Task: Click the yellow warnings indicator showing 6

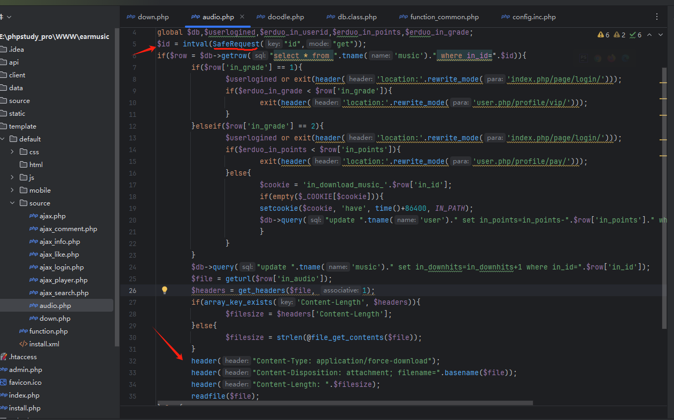Action: (603, 35)
